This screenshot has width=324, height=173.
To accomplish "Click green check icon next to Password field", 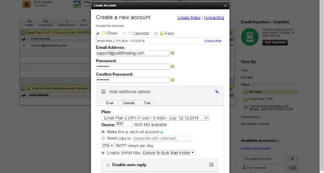I will pos(172,67).
